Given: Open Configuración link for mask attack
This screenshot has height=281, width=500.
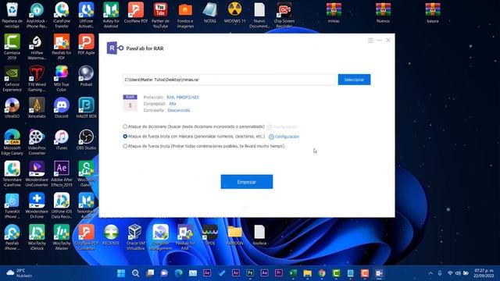Looking at the screenshot, I should pos(287,137).
